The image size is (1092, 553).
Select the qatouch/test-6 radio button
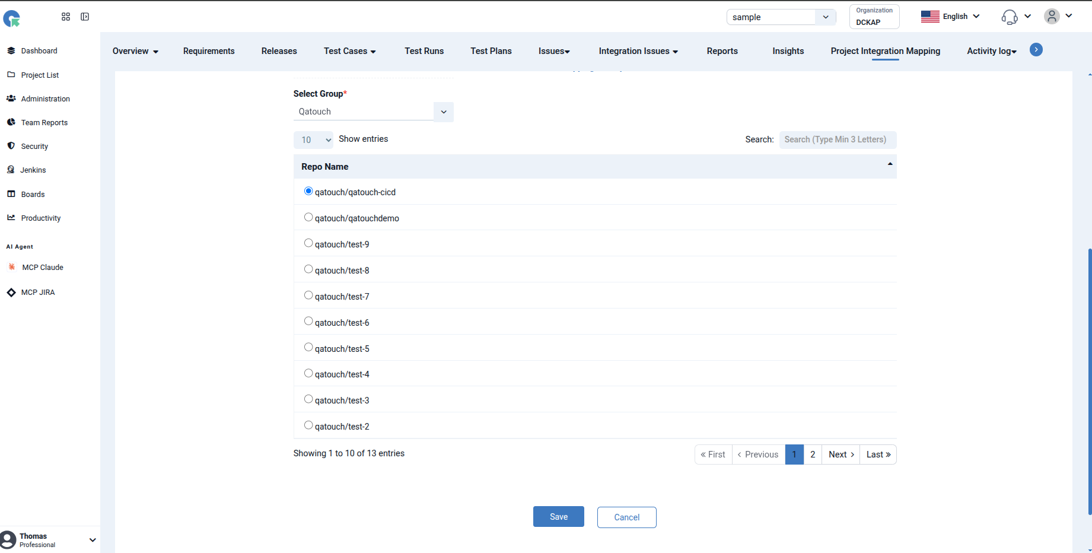point(308,322)
